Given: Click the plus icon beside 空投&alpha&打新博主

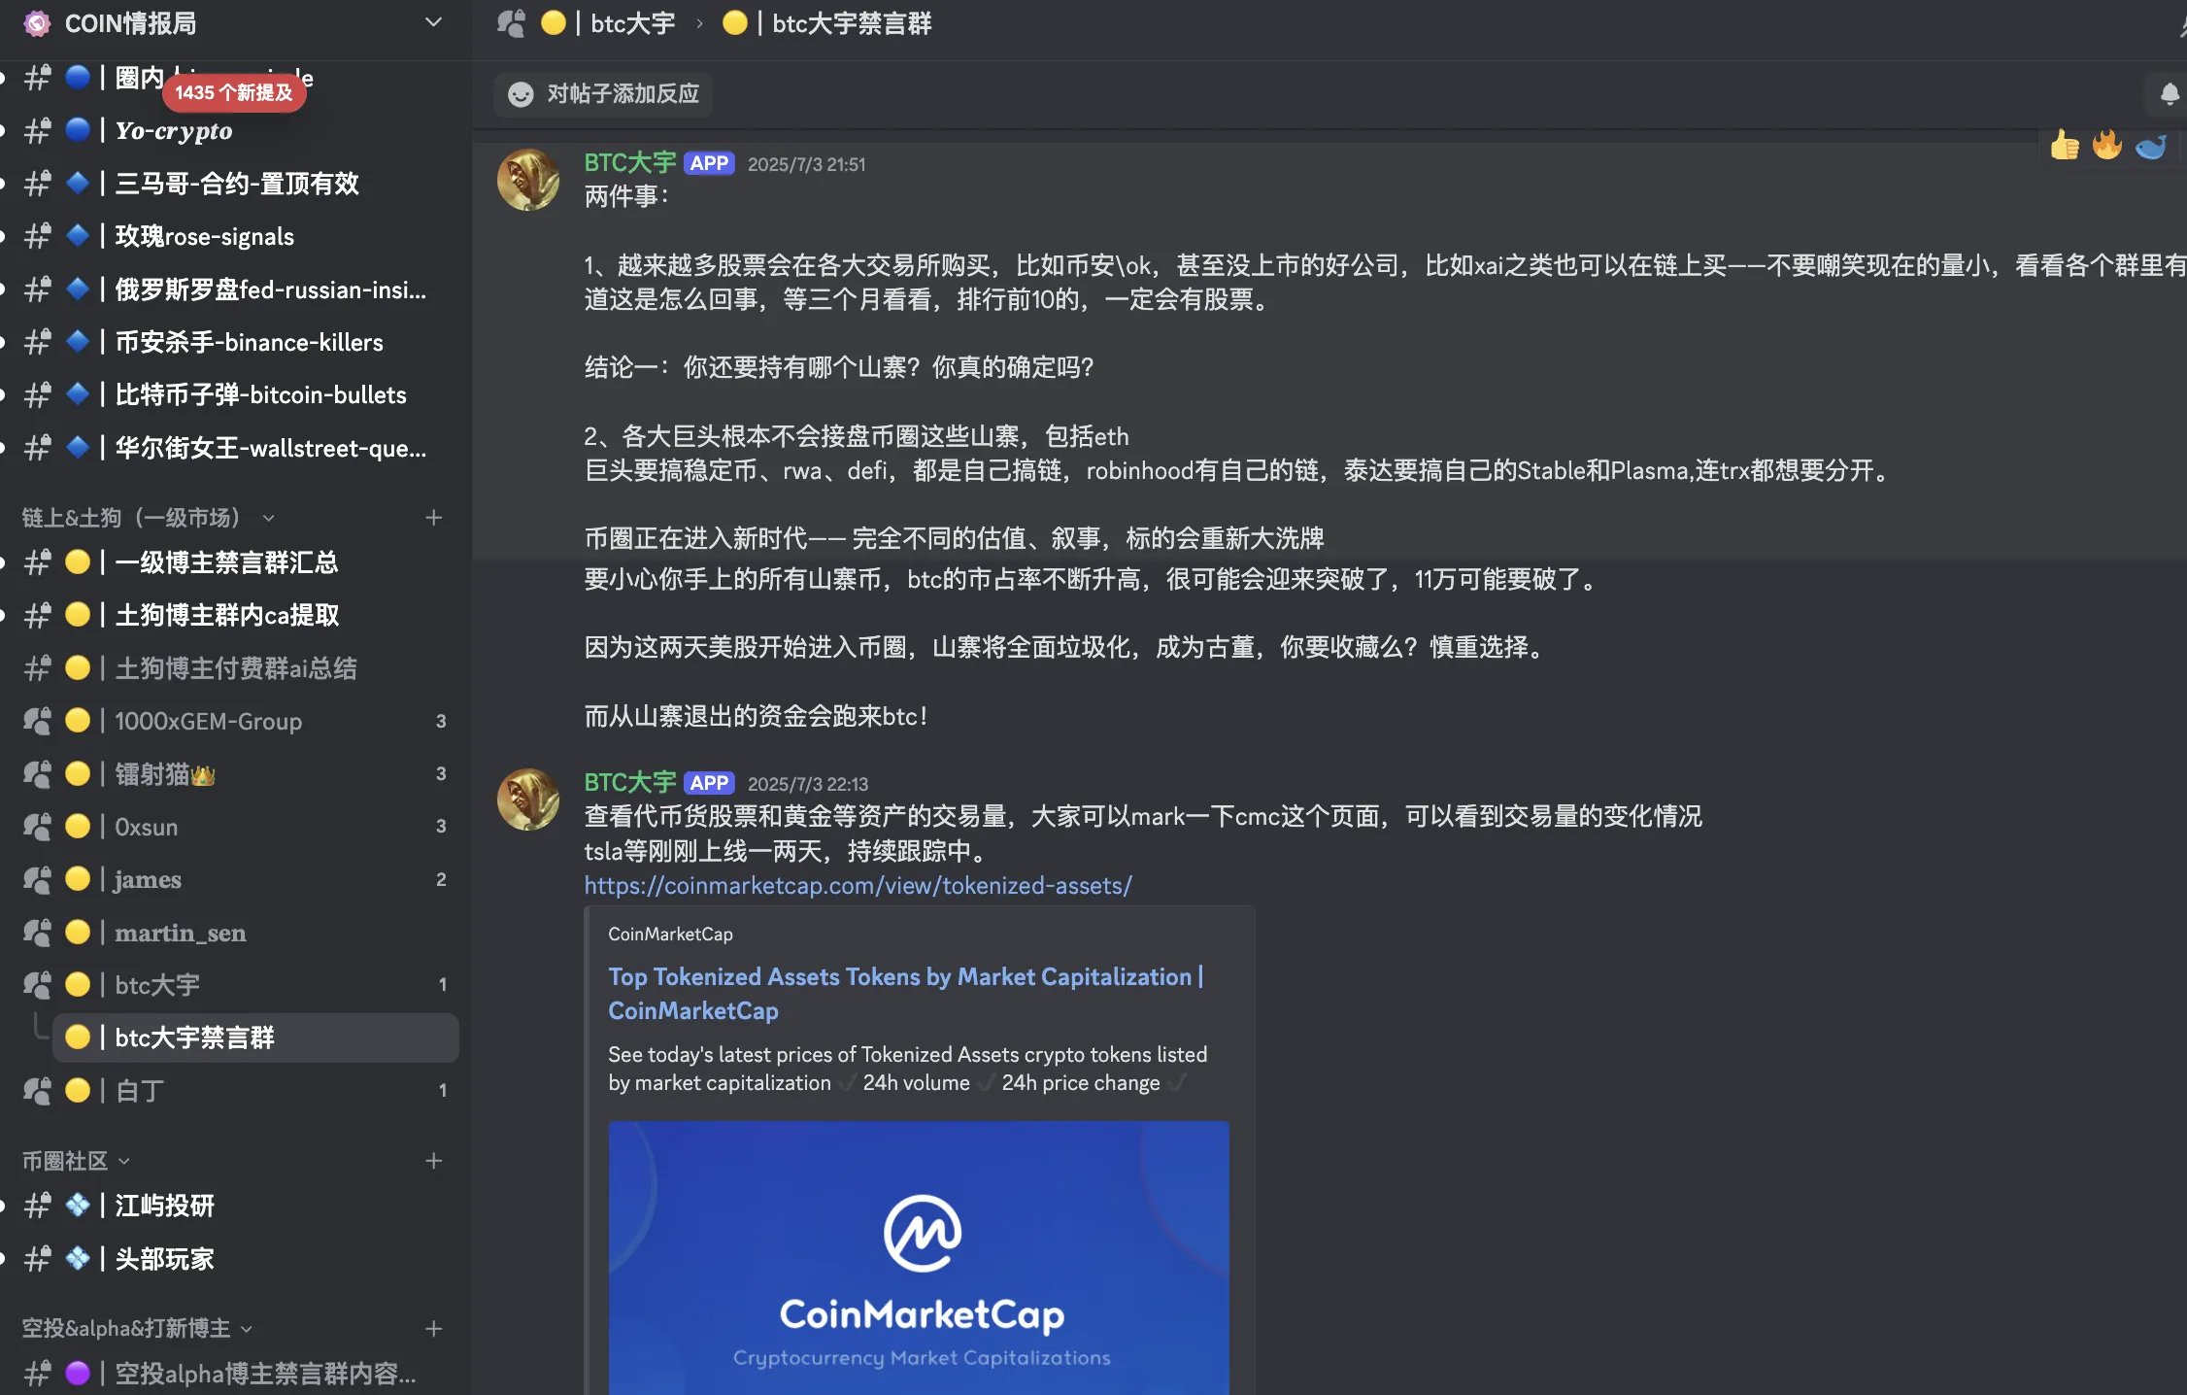Looking at the screenshot, I should point(434,1329).
